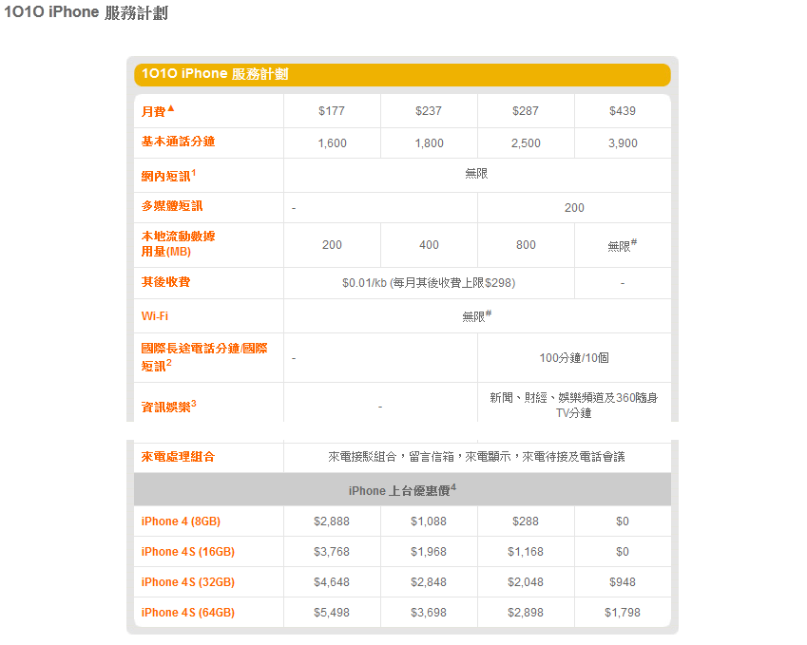Click the 2,500 minutes value
This screenshot has height=645, width=807.
526,143
